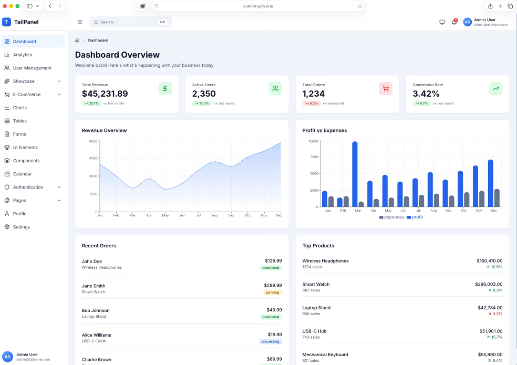517x365 pixels.
Task: Expand the Authentication sidebar submenu
Action: (x=59, y=187)
